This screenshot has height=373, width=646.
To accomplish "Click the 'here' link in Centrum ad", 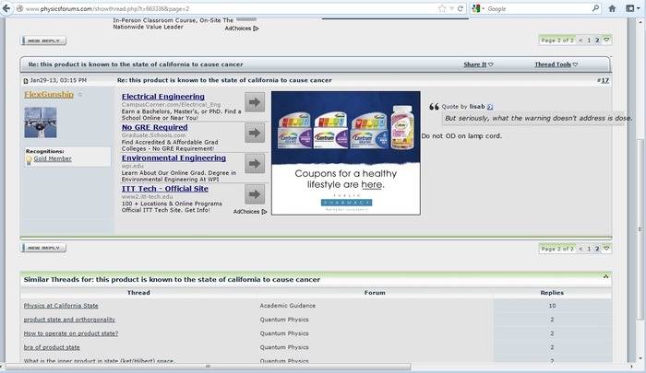I will click(x=372, y=185).
